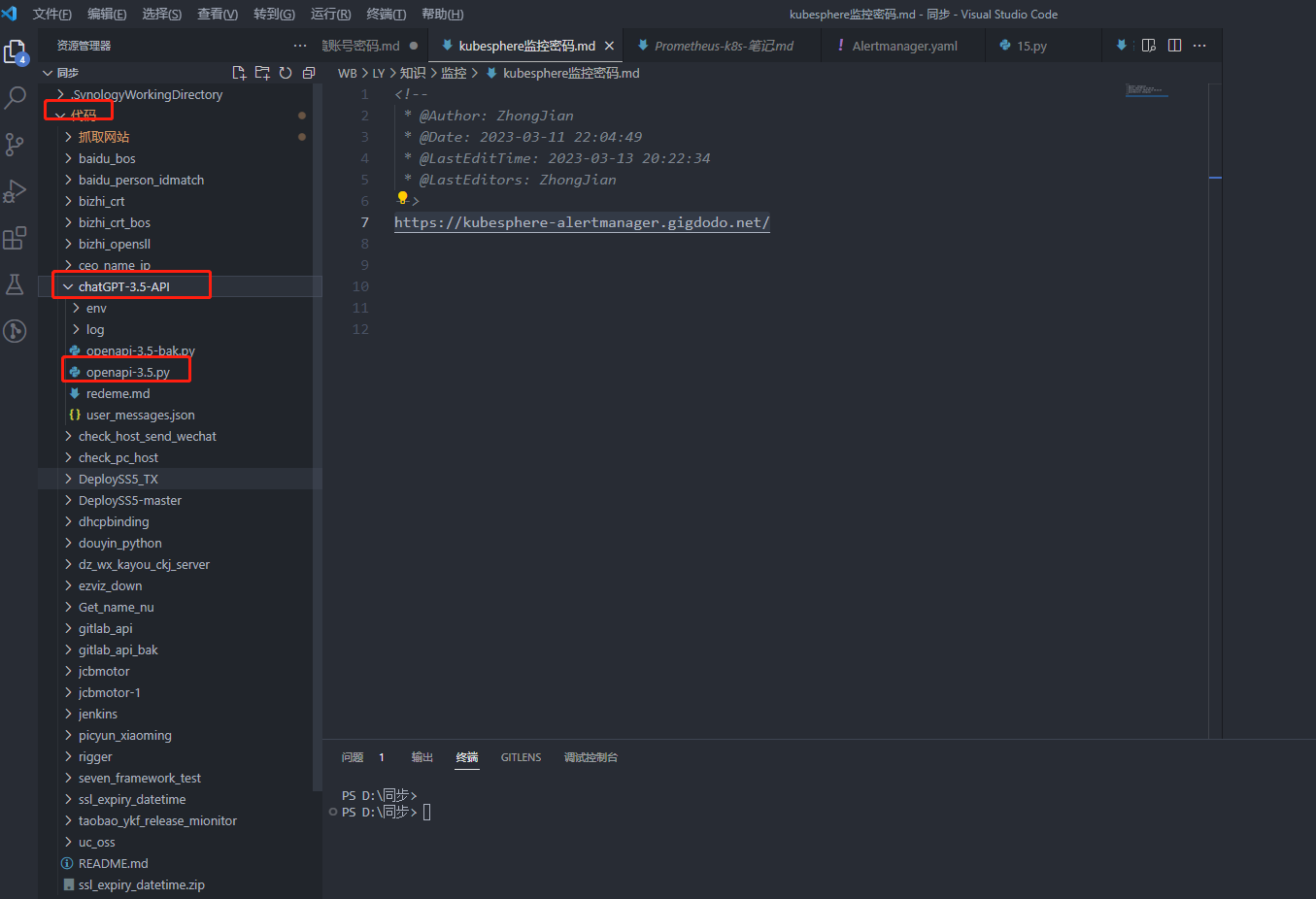Screen dimensions: 1316x899
Task: Open the 编辑(E) menu
Action: click(107, 14)
